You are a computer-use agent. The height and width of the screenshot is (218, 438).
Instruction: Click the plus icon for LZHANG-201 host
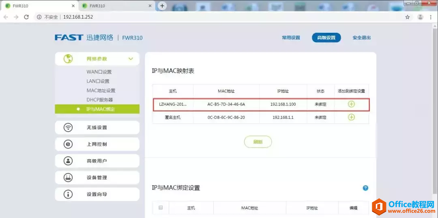351,104
